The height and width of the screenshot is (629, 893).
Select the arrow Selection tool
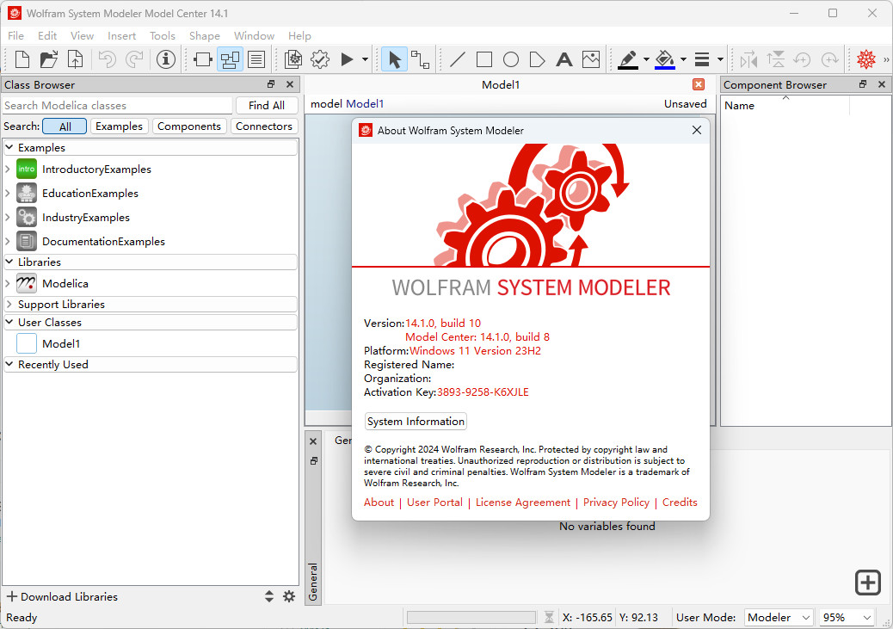[x=394, y=59]
